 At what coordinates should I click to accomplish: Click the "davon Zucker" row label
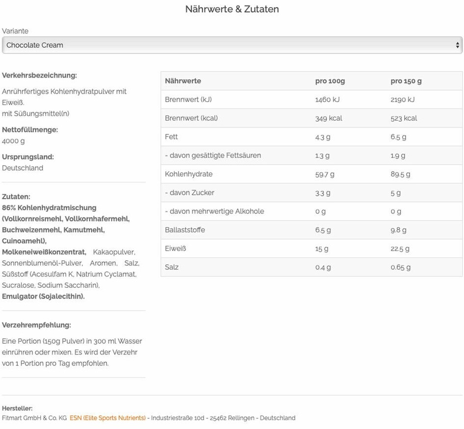point(189,193)
